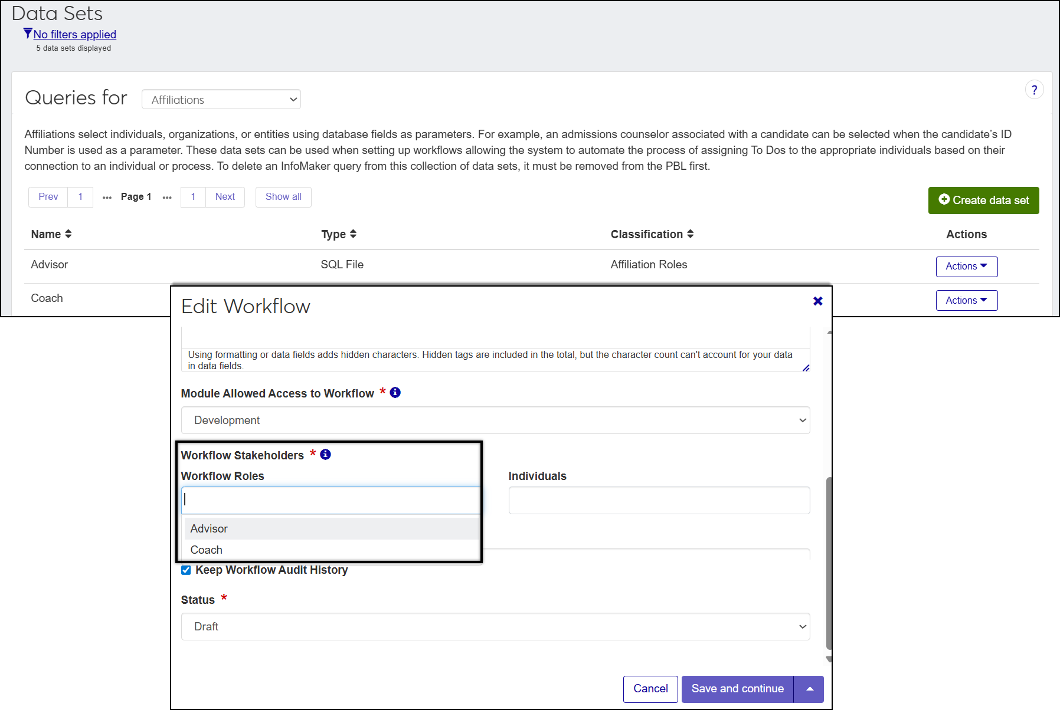This screenshot has width=1060, height=710.
Task: Toggle Keep Workflow Audit History checkbox
Action: pos(186,570)
